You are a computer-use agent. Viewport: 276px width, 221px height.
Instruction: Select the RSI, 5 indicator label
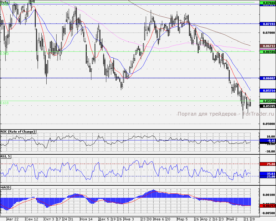(x=6, y=156)
